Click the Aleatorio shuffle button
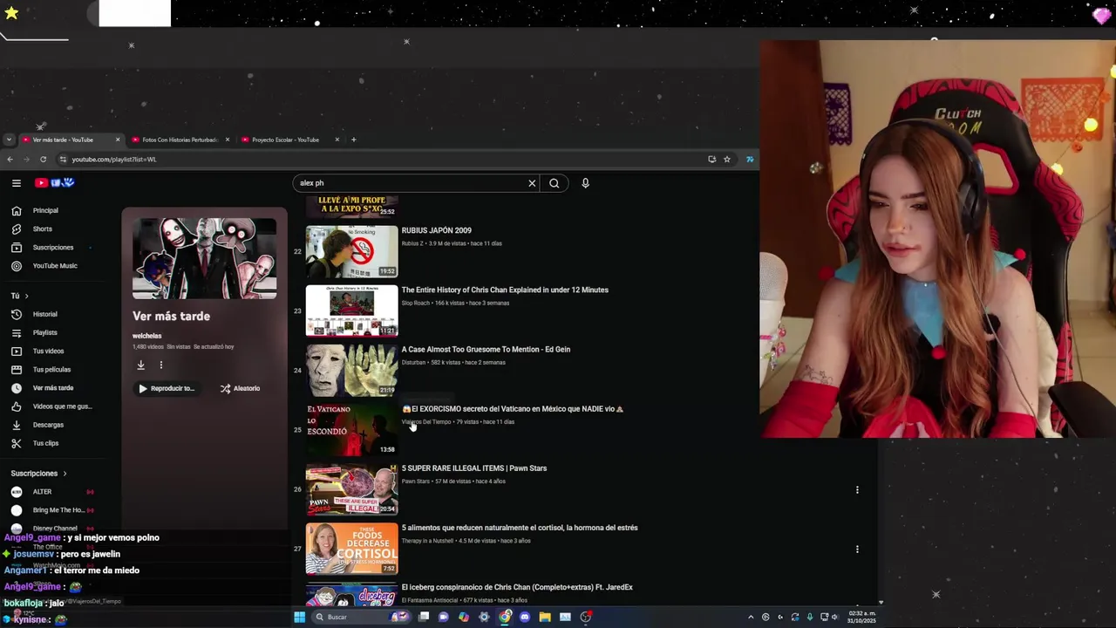This screenshot has width=1116, height=628. tap(240, 388)
